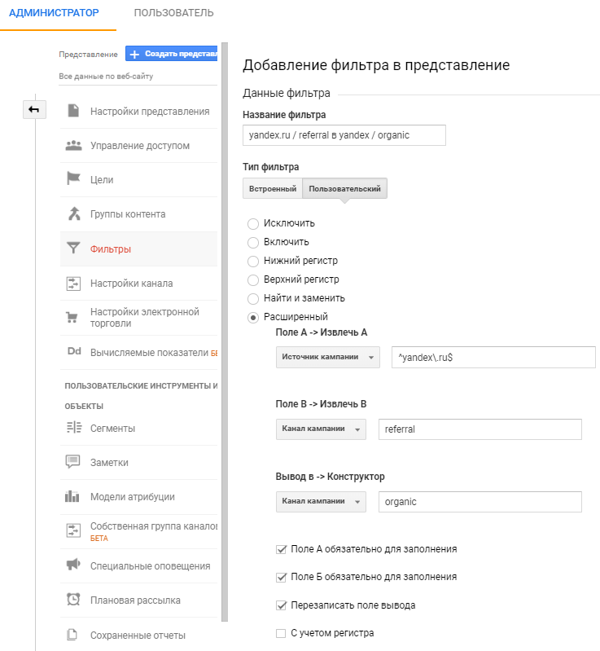
Task: Open the Цели link
Action: point(102,180)
